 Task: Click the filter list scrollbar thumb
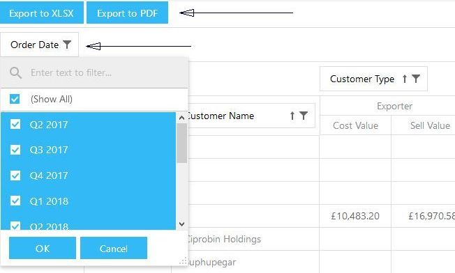(182, 143)
